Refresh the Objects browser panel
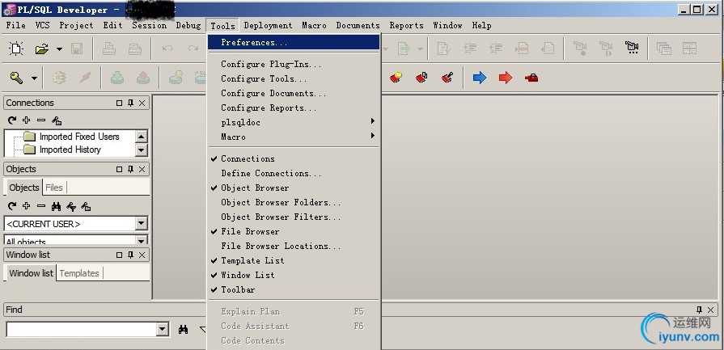This screenshot has height=350, width=724. point(12,206)
